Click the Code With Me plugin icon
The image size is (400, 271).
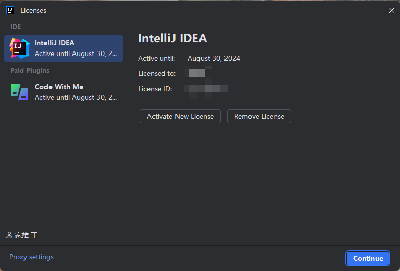pyautogui.click(x=19, y=92)
